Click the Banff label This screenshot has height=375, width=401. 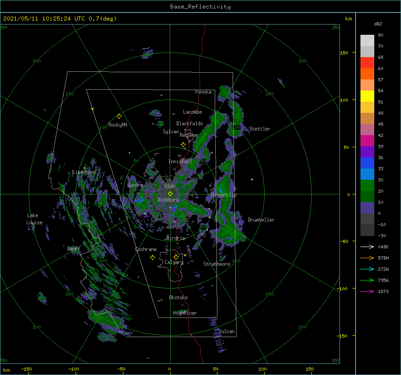[74, 249]
